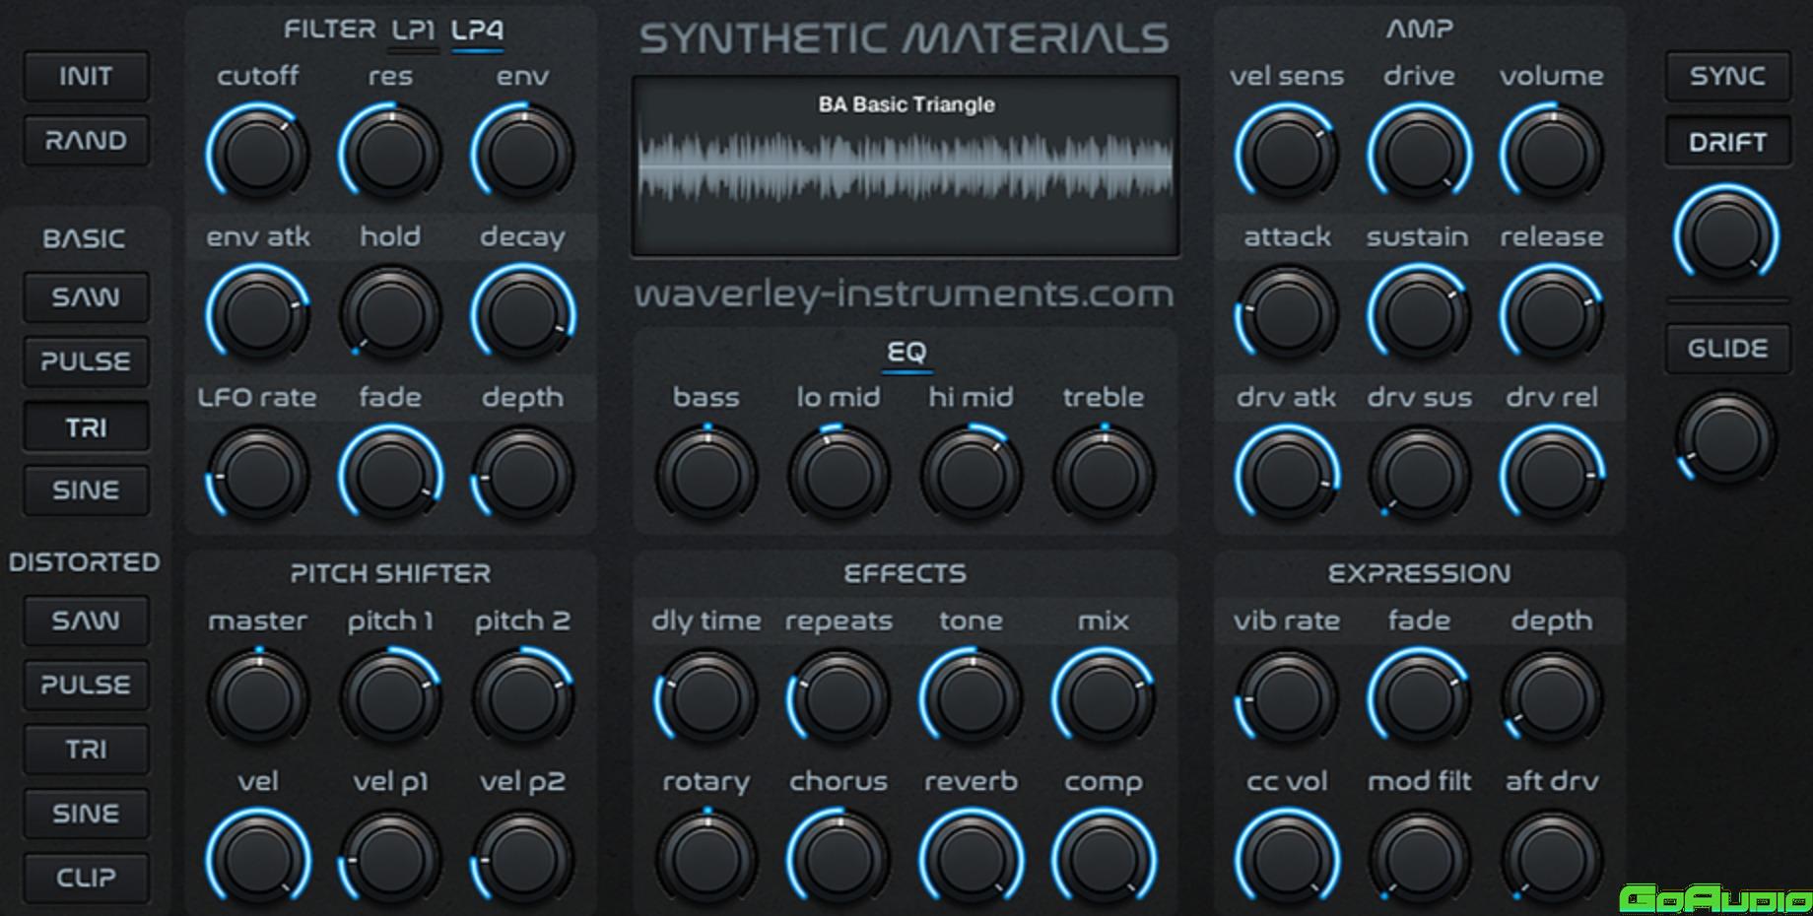Pick the Distorted SINE waveform

pos(86,814)
